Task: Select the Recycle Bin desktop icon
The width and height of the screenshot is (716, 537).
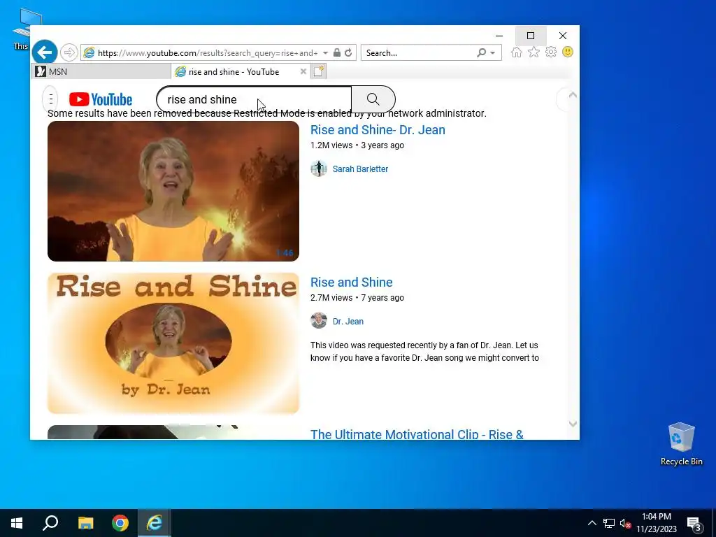Action: coord(681,443)
